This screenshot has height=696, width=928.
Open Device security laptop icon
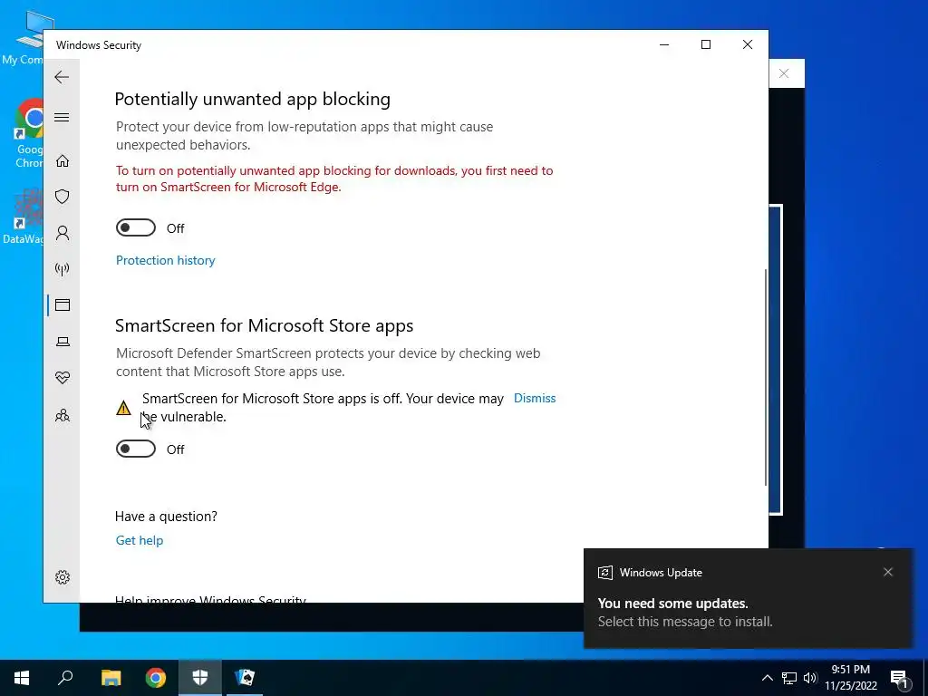(x=63, y=342)
